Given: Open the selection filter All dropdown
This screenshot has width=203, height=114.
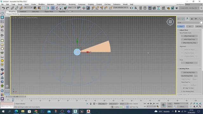Looking at the screenshot, I should 28,8.
